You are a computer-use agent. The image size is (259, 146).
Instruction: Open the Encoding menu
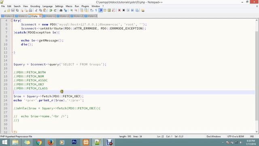35,6
